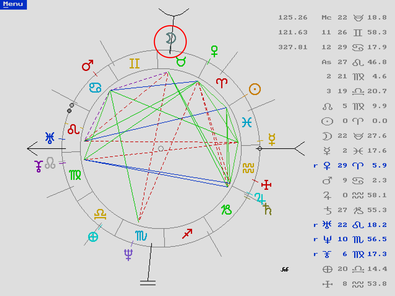Click the chart center circle

coord(161,149)
